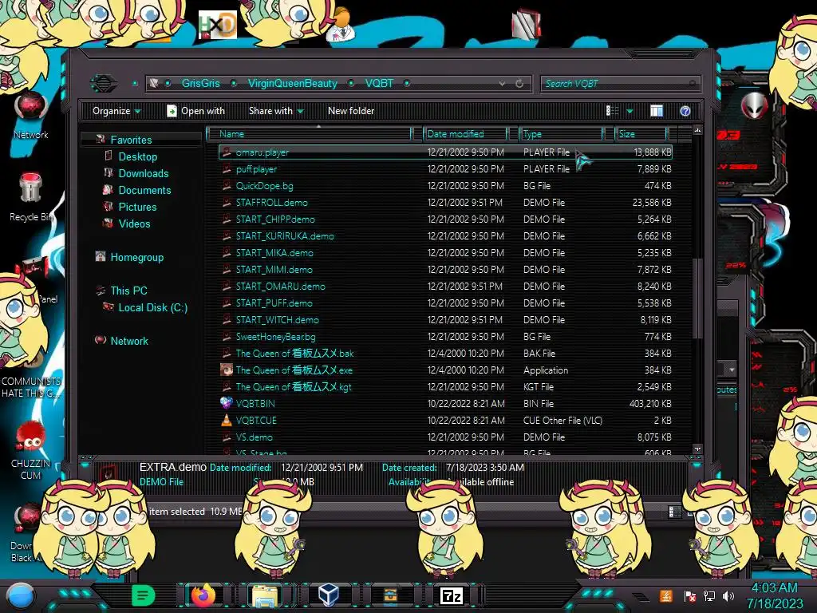Toggle the preview pane
817x613 pixels.
click(x=657, y=110)
